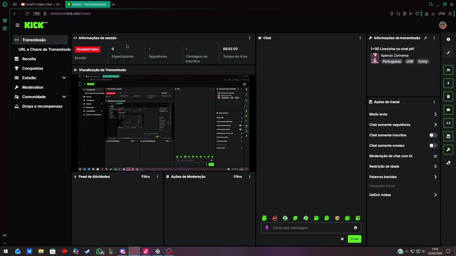Open options menu of Ações do Canal
This screenshot has height=256, width=456.
click(434, 102)
